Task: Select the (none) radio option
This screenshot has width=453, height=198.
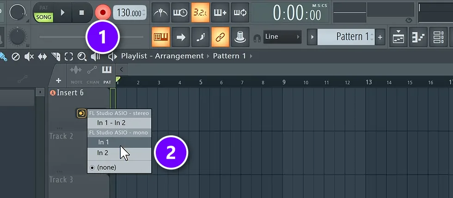Action: (119, 167)
